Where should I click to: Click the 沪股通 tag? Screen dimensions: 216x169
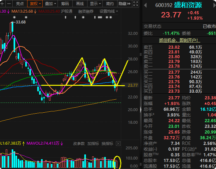pos(67,11)
